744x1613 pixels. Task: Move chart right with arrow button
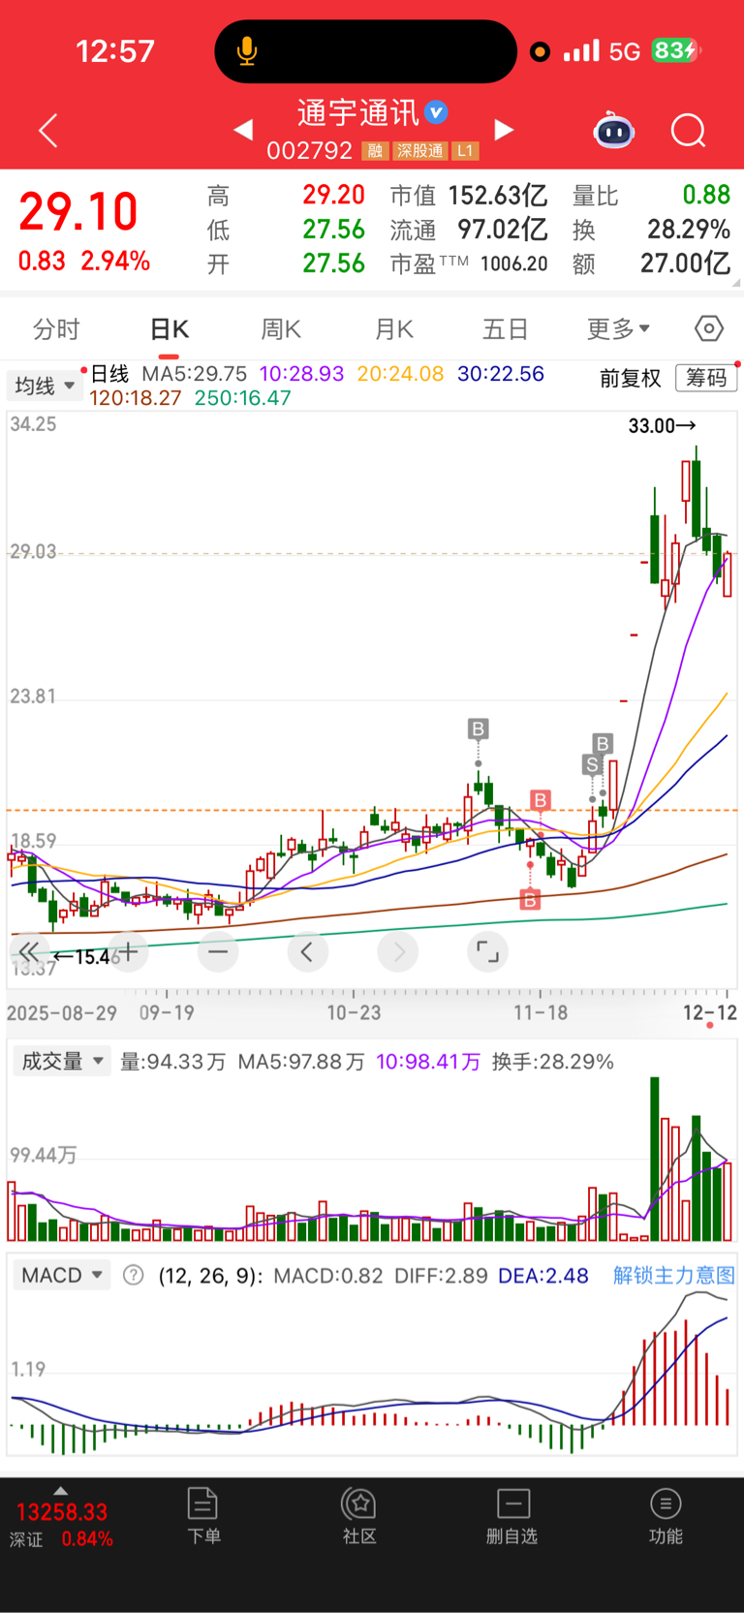398,952
